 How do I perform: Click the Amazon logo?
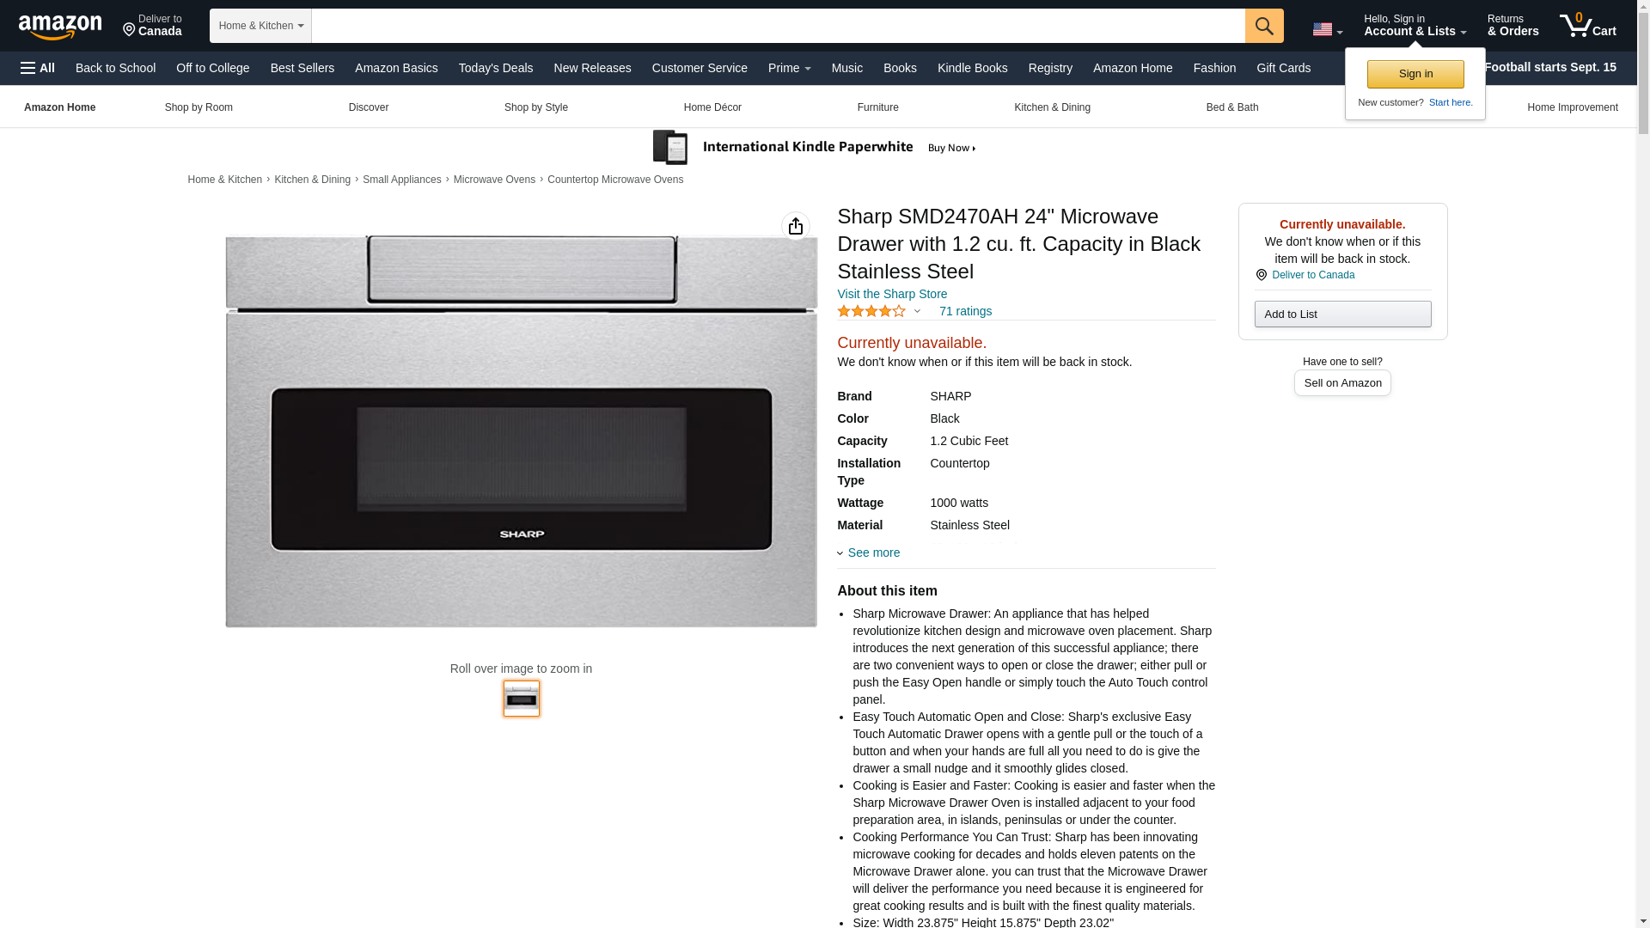(x=60, y=27)
